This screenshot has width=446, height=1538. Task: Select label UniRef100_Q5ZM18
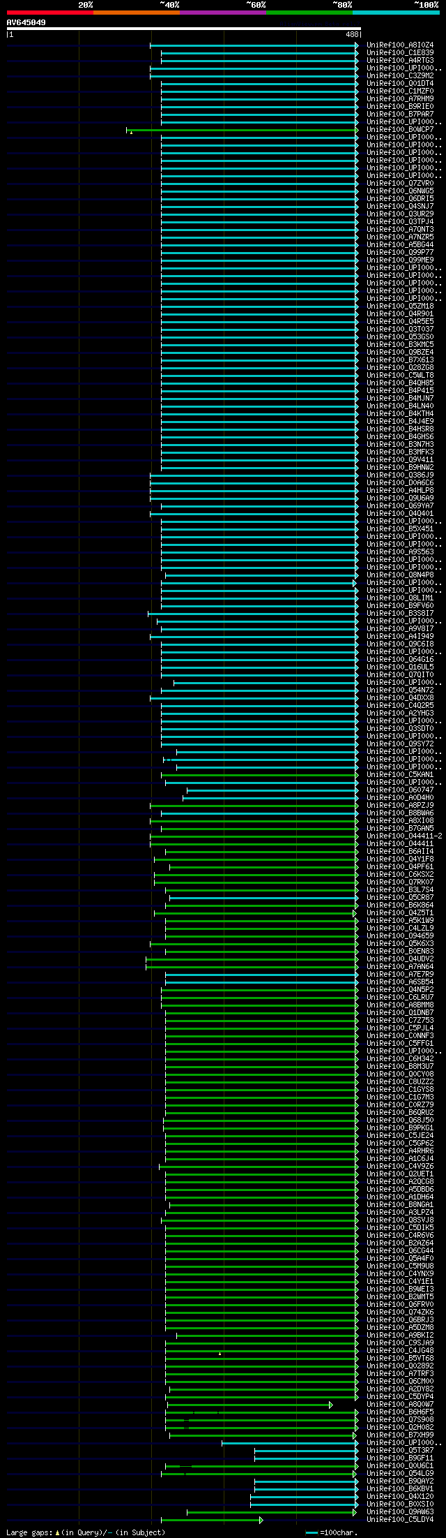pos(400,306)
